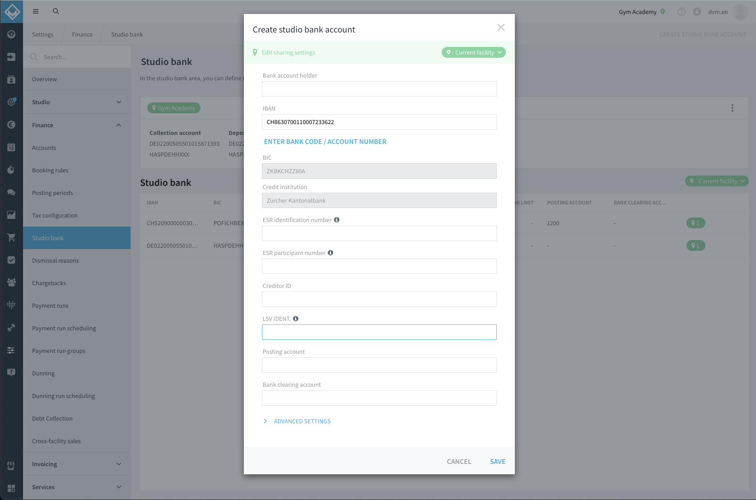Click Edit sharing settings link

(289, 52)
